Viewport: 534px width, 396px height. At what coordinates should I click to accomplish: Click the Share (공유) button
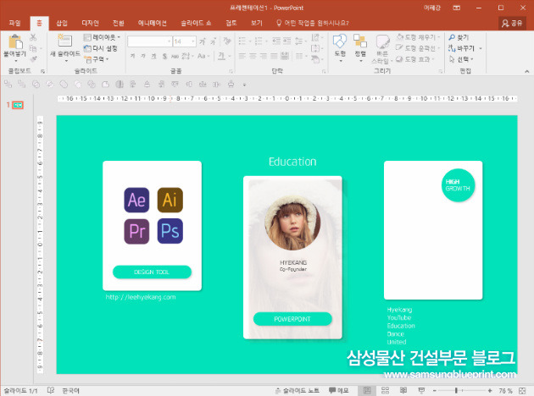[512, 23]
